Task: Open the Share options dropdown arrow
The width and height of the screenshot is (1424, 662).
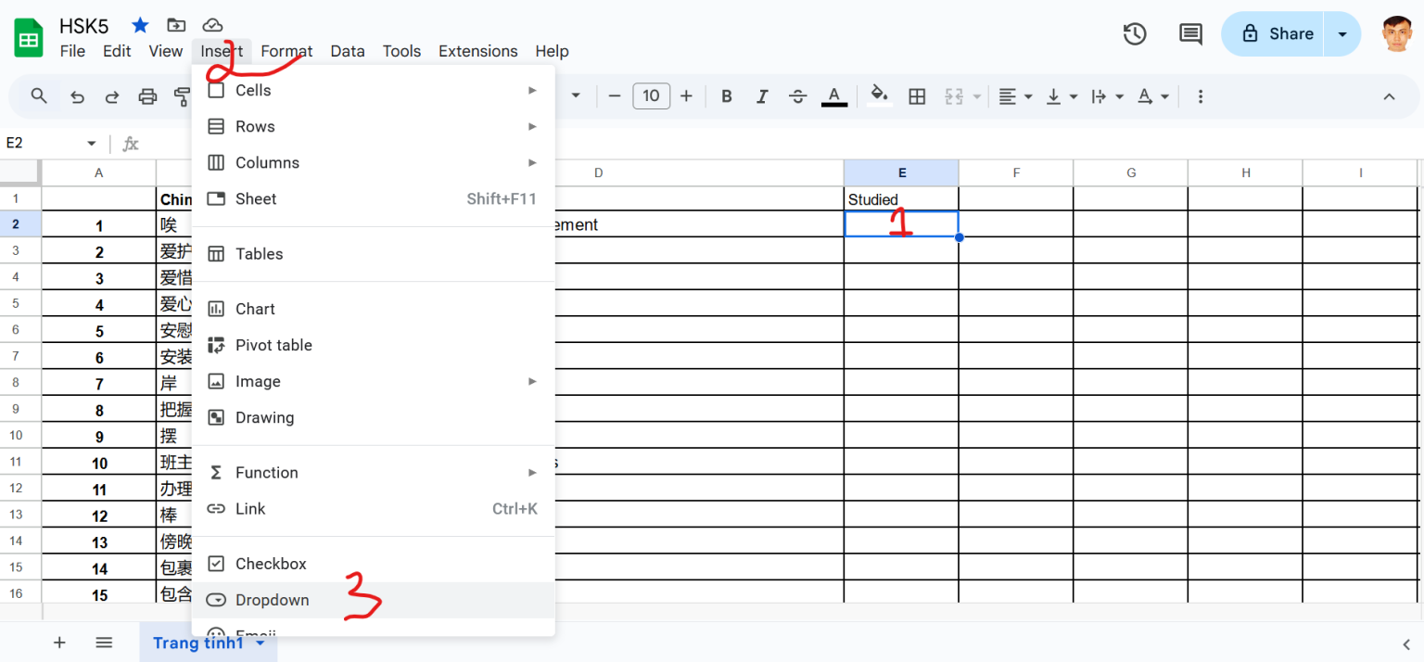Action: click(x=1341, y=32)
